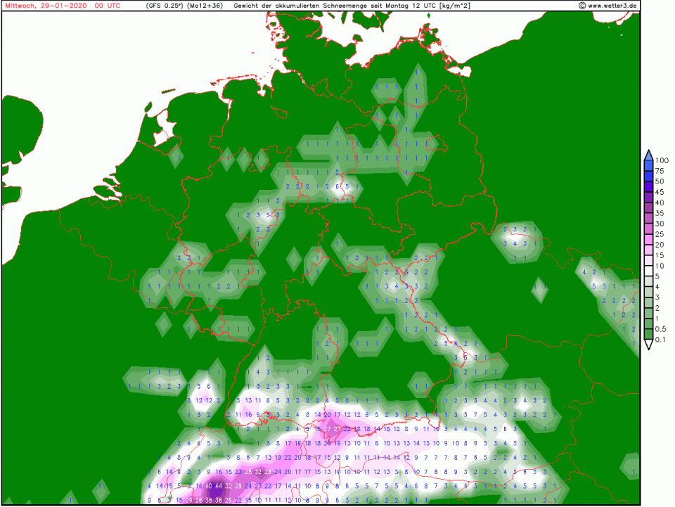This screenshot has width=675, height=507.
Task: Click the value 40 left of the 44
Action: pyautogui.click(x=209, y=486)
